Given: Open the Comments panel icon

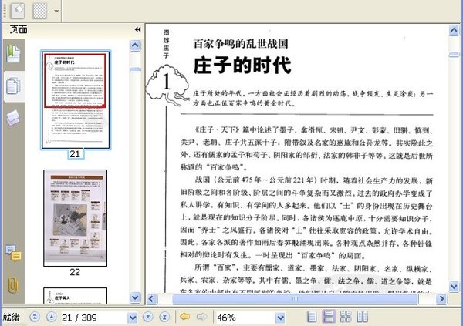Looking at the screenshot, I should coord(13,252).
